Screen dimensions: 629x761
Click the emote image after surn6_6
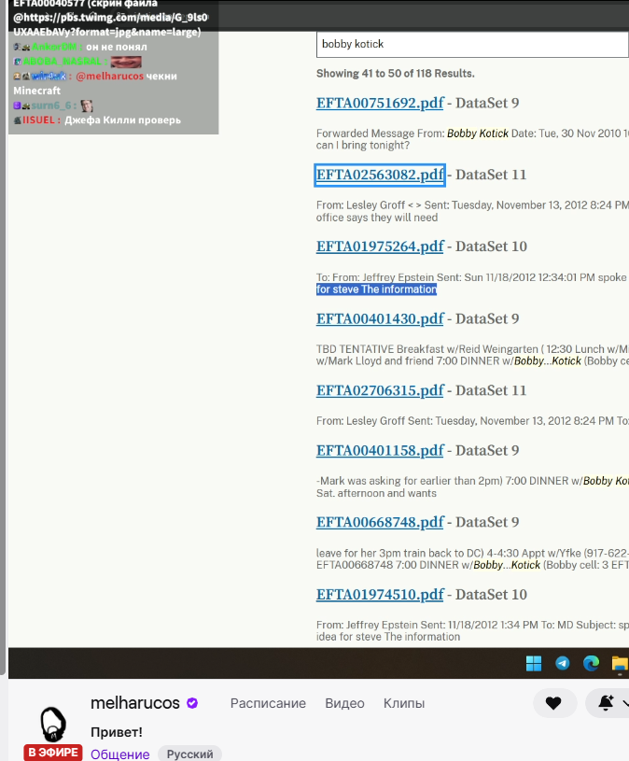pos(87,106)
